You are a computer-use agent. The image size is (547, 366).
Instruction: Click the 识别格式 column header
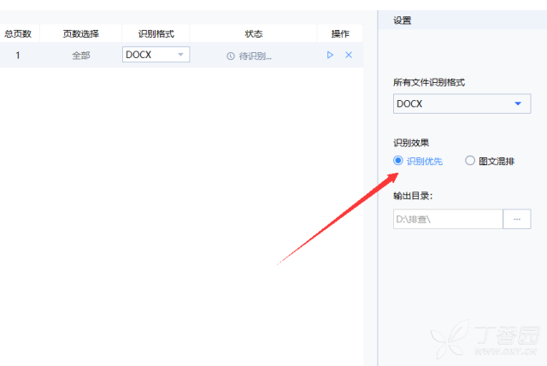156,33
